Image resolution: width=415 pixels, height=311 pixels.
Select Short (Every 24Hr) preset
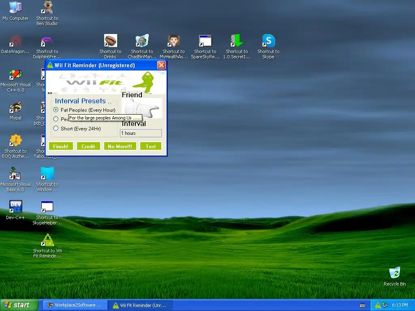point(77,128)
